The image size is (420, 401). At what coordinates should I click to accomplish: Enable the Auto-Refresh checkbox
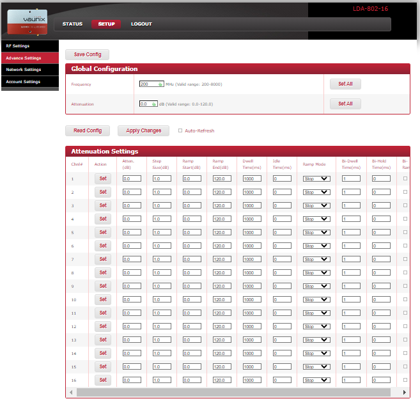coord(180,130)
